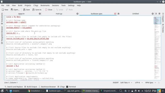165x93 pixels.
Task: Click the 'title = Py Ball' line
Action: pyautogui.click(x=13, y=17)
